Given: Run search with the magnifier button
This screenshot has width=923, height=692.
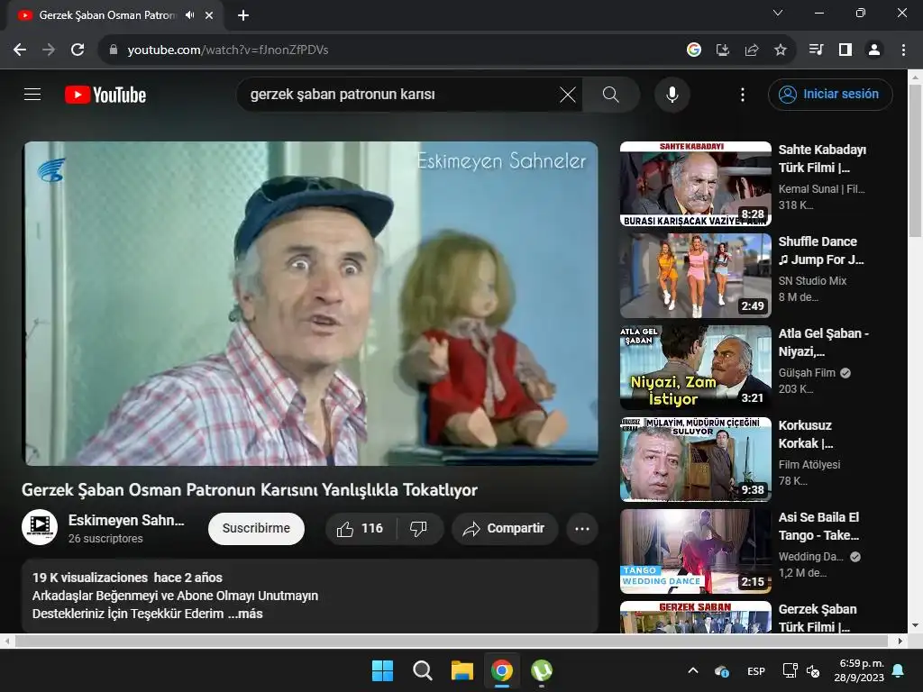Looking at the screenshot, I should click(x=610, y=94).
